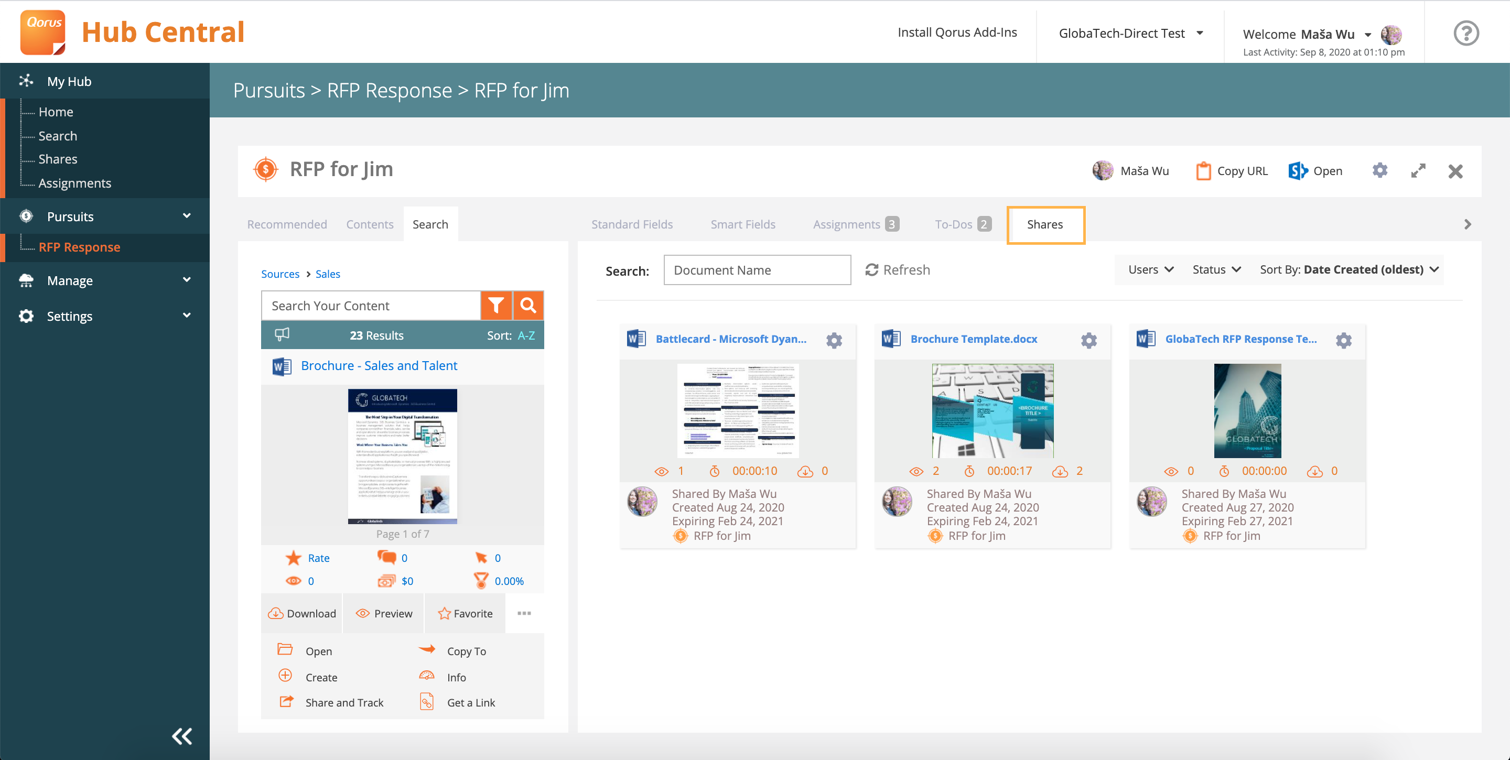The image size is (1510, 760).
Task: Click the Copy URL clipboard icon
Action: click(x=1203, y=170)
